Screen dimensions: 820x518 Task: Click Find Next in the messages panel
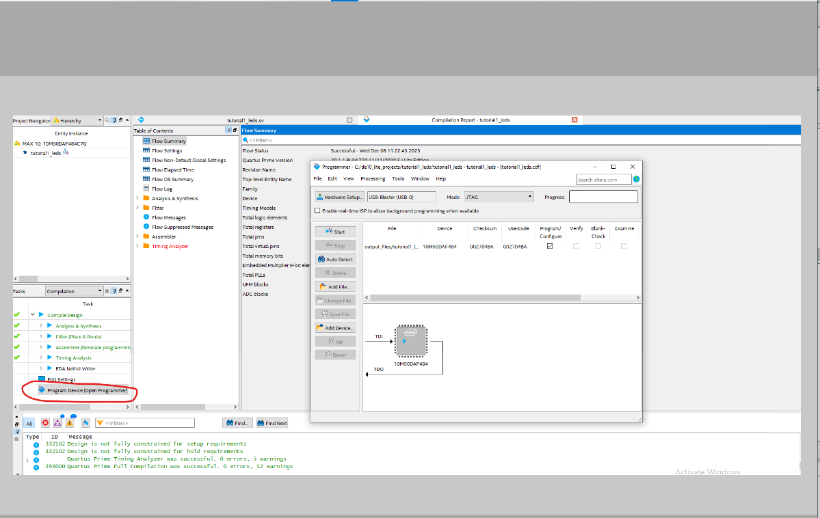272,423
